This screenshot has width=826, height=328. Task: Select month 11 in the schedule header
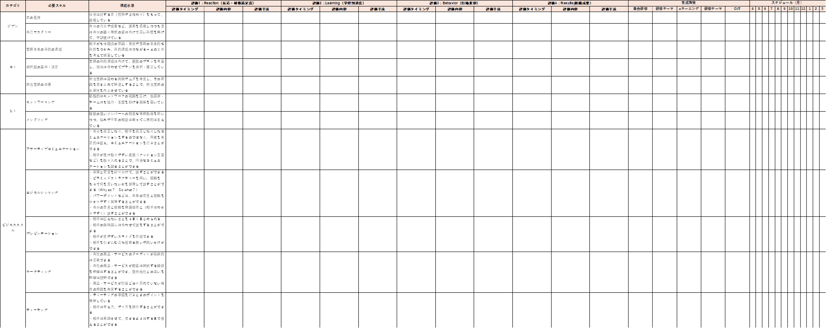tap(797, 9)
